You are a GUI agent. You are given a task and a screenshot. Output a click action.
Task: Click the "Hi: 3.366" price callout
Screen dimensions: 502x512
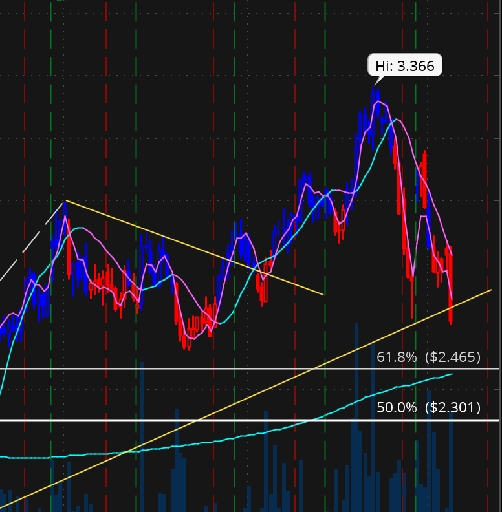click(x=405, y=65)
